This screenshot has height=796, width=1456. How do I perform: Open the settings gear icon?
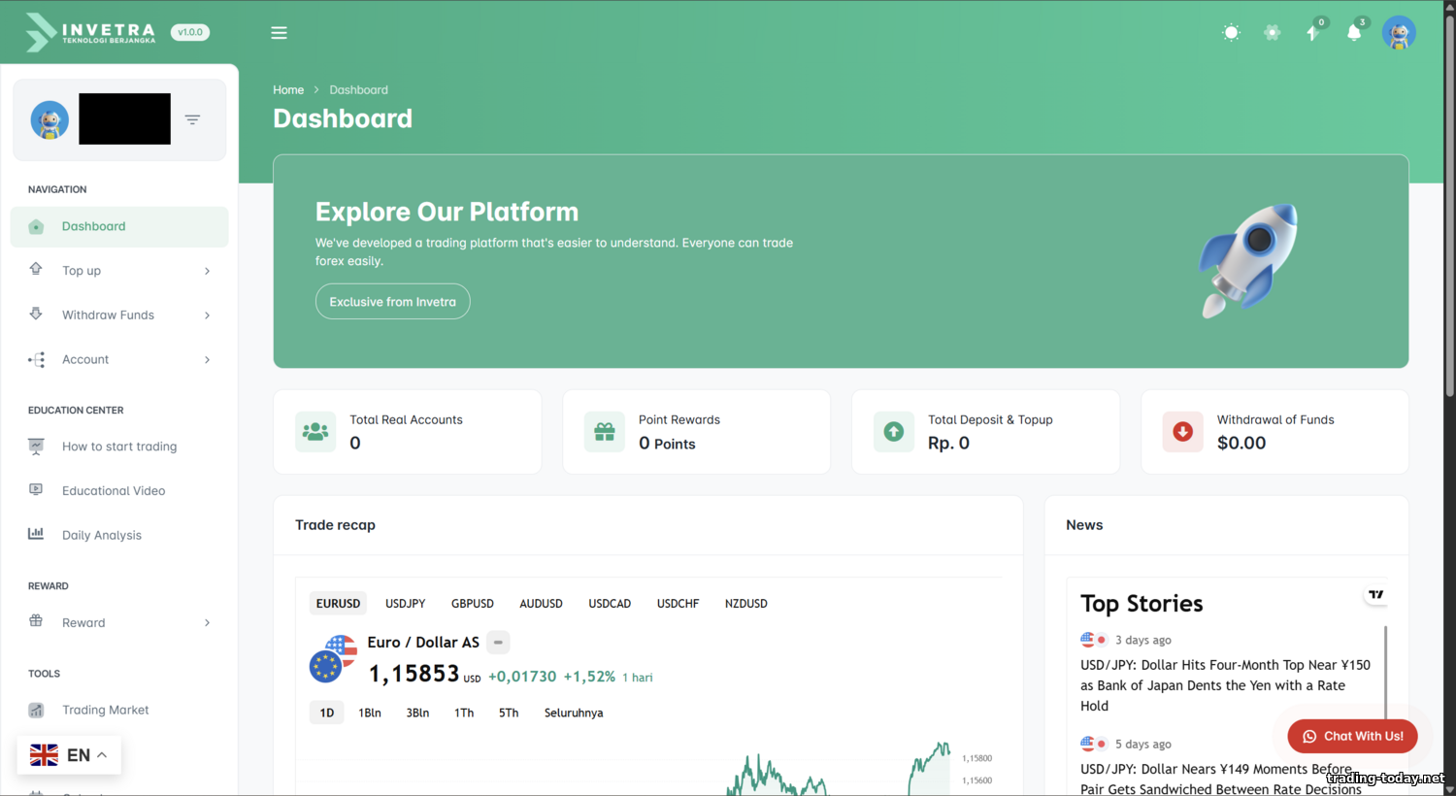1272,33
